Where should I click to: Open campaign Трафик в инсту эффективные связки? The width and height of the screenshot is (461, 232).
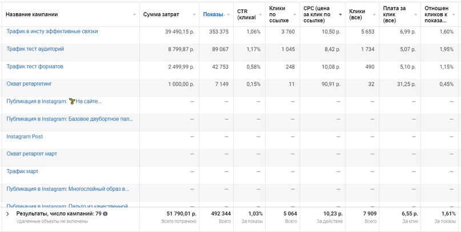52,31
